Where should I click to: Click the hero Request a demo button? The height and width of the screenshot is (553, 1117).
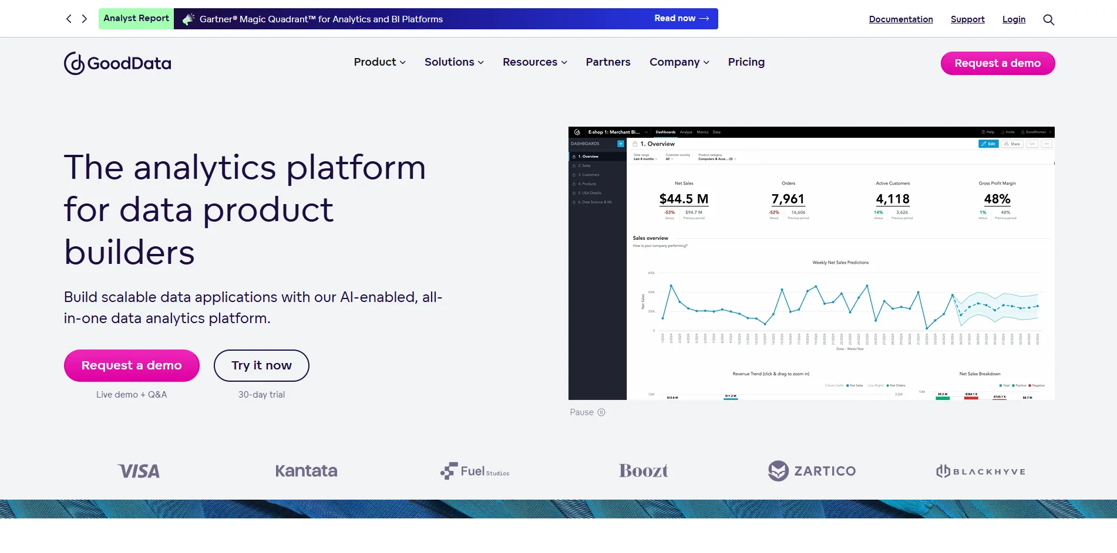pos(132,365)
